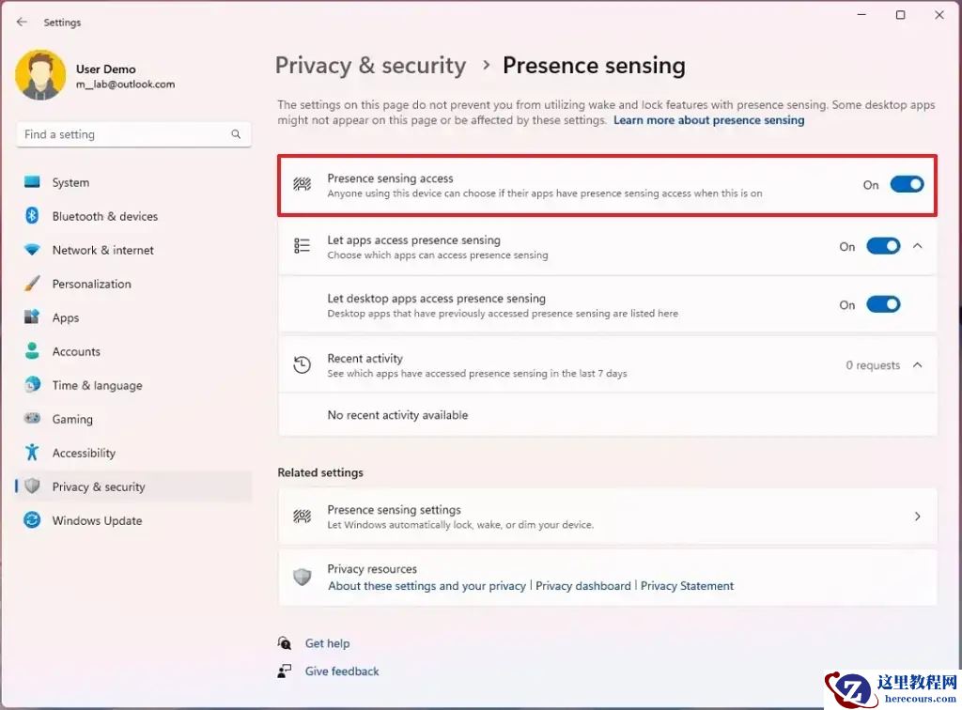This screenshot has height=710, width=962.
Task: Click the Personalization paintbrush icon
Action: [x=32, y=284]
